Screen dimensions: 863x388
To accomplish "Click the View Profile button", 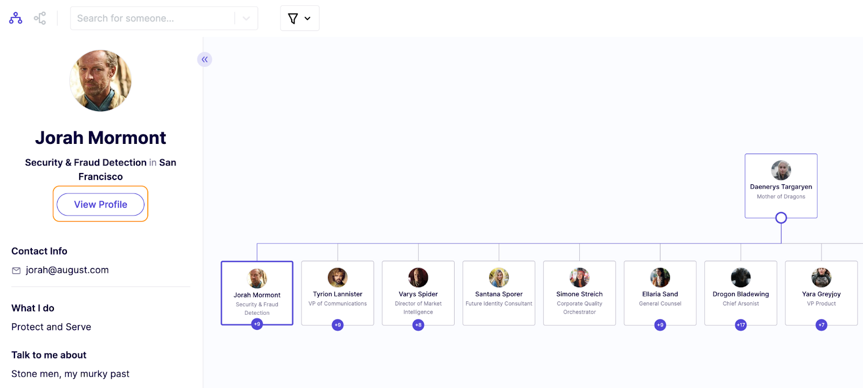I will tap(101, 204).
